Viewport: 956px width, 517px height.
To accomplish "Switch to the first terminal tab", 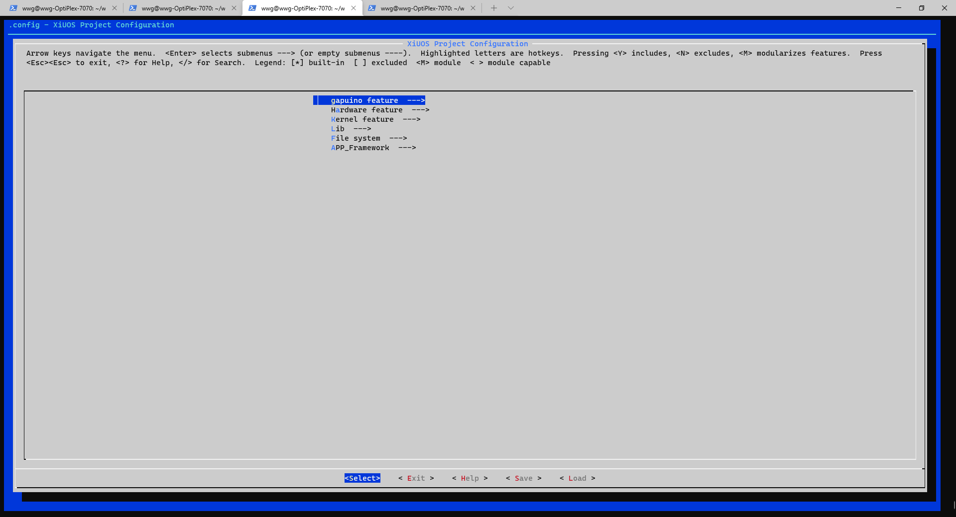I will click(63, 8).
